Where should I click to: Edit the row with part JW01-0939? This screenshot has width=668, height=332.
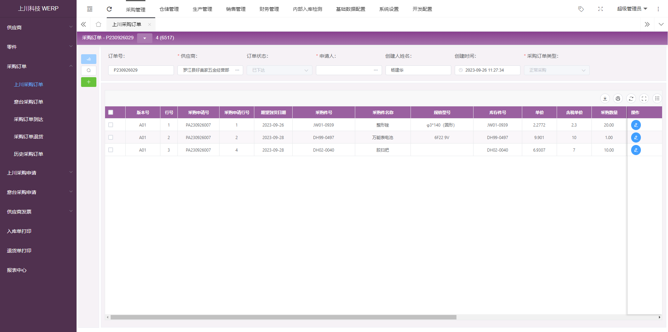(x=636, y=125)
